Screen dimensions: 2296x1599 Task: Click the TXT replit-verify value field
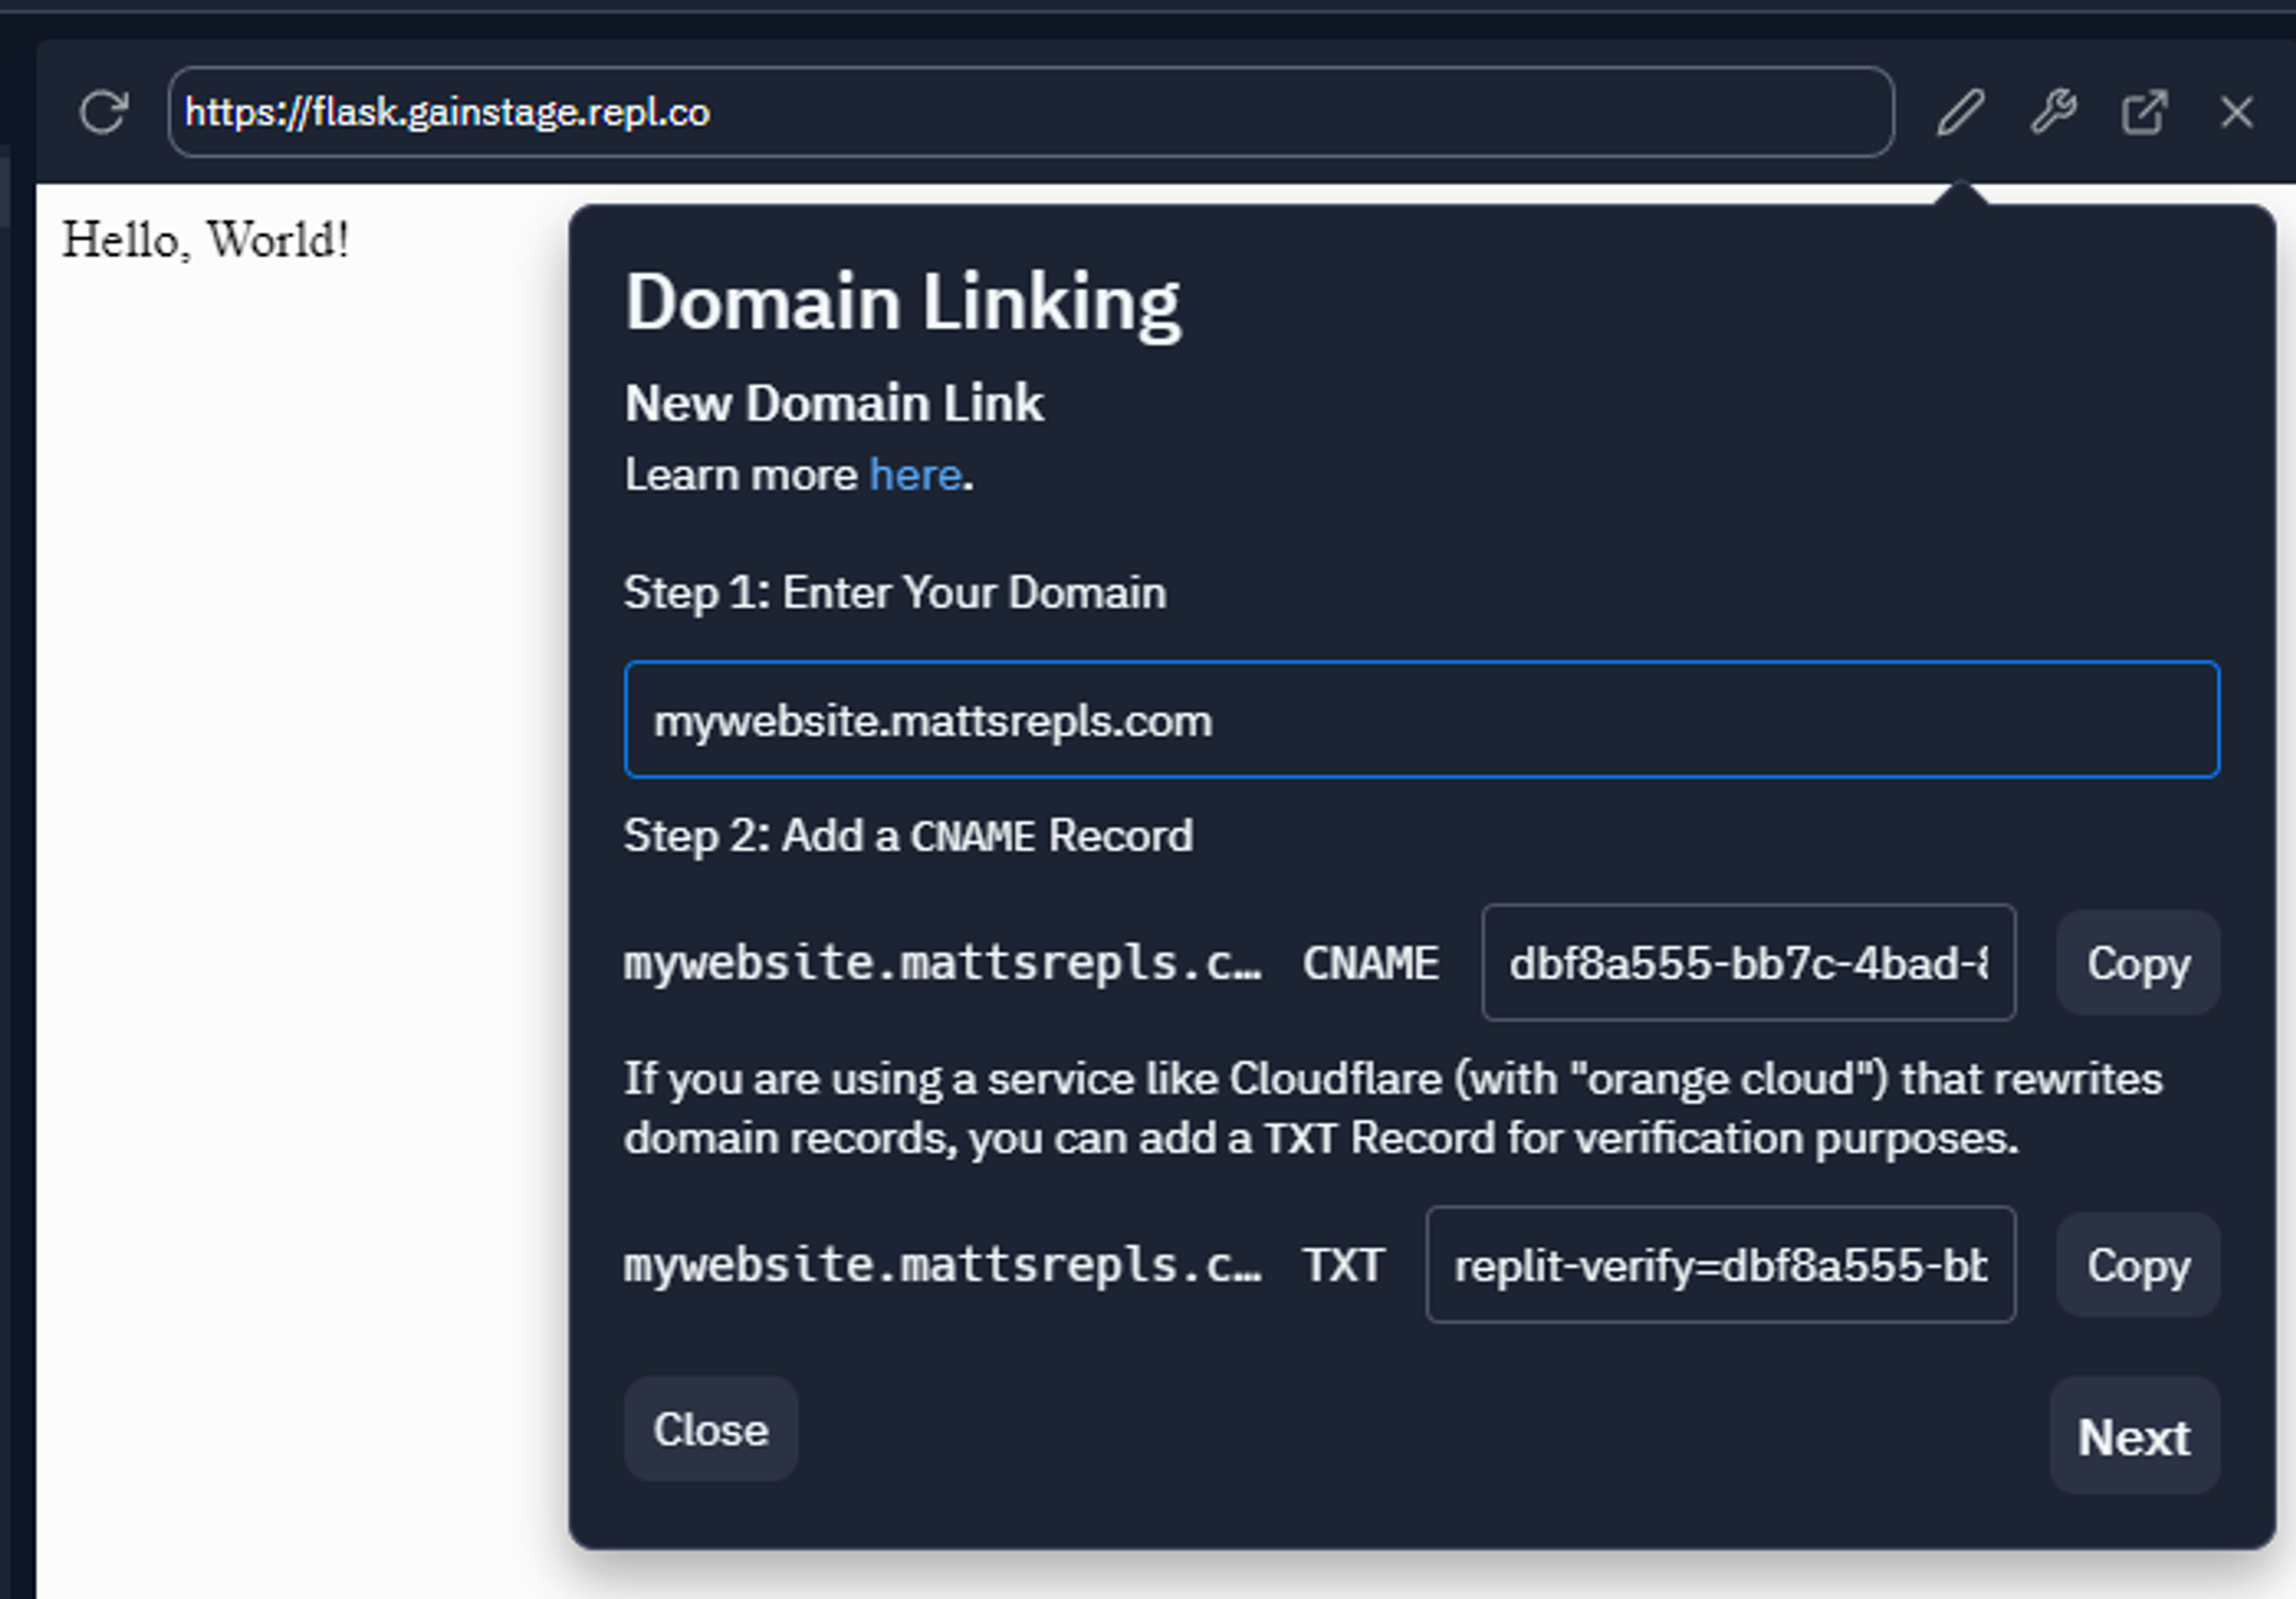pos(1719,1265)
